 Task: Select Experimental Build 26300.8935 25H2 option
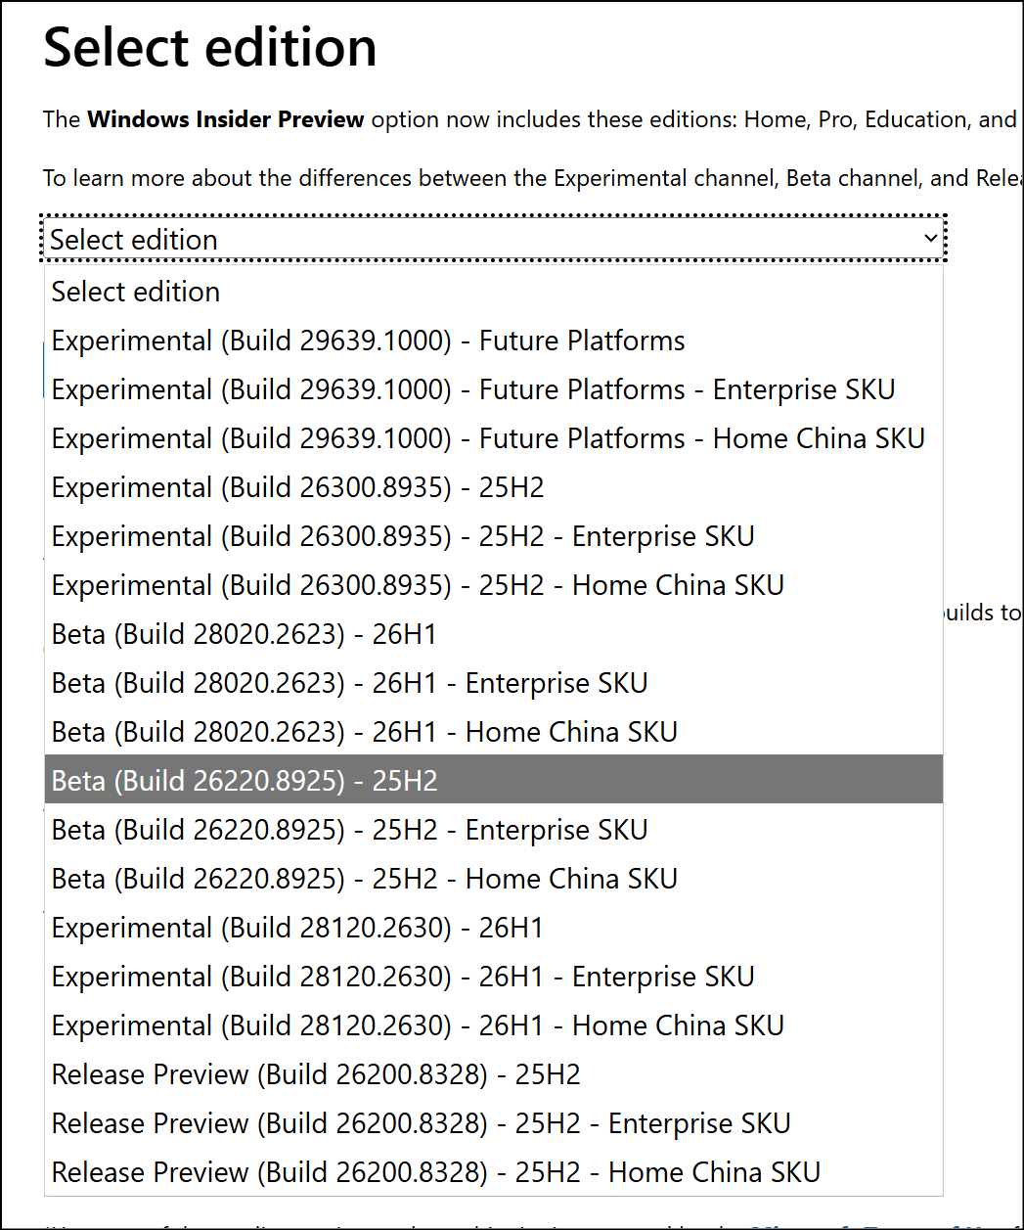tap(494, 487)
